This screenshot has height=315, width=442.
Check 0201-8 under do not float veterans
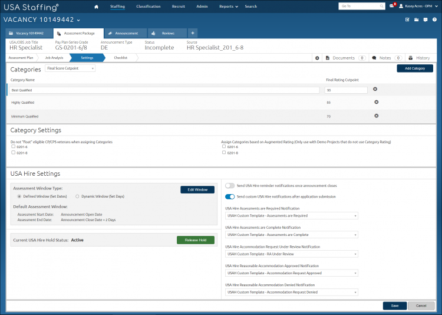(13, 152)
